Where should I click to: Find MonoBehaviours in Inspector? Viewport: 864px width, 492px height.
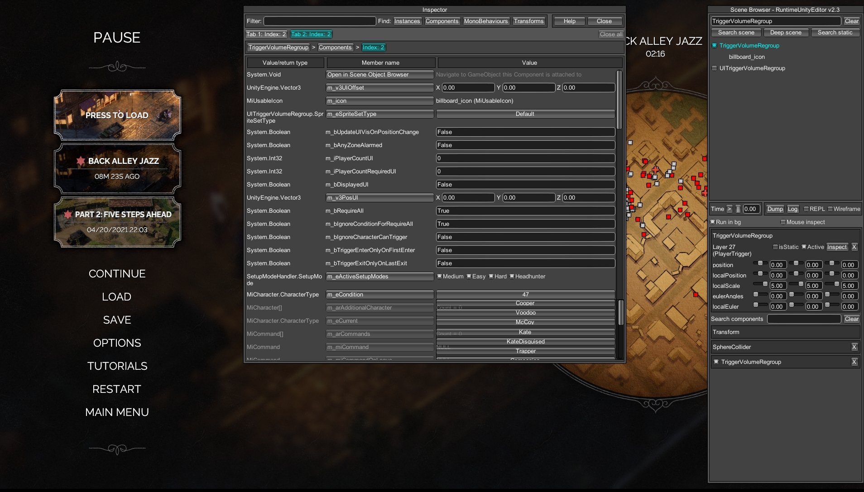coord(486,21)
